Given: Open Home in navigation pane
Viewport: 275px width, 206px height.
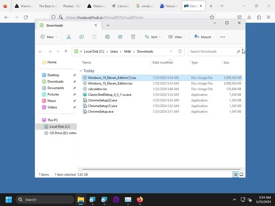Looking at the screenshot, I should [x=49, y=62].
